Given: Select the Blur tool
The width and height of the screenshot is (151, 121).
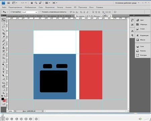Looking at the screenshot, I should click(x=3, y=61).
